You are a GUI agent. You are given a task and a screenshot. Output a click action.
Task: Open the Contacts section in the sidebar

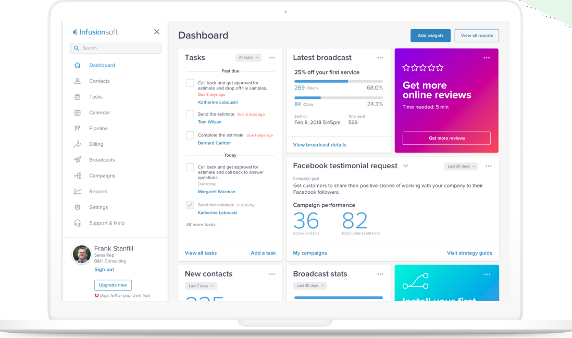99,81
